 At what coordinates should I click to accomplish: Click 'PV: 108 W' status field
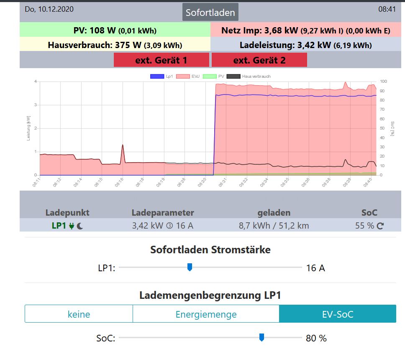pyautogui.click(x=115, y=30)
